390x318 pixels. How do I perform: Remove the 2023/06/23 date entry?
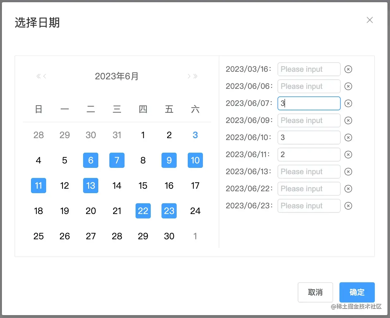click(348, 206)
